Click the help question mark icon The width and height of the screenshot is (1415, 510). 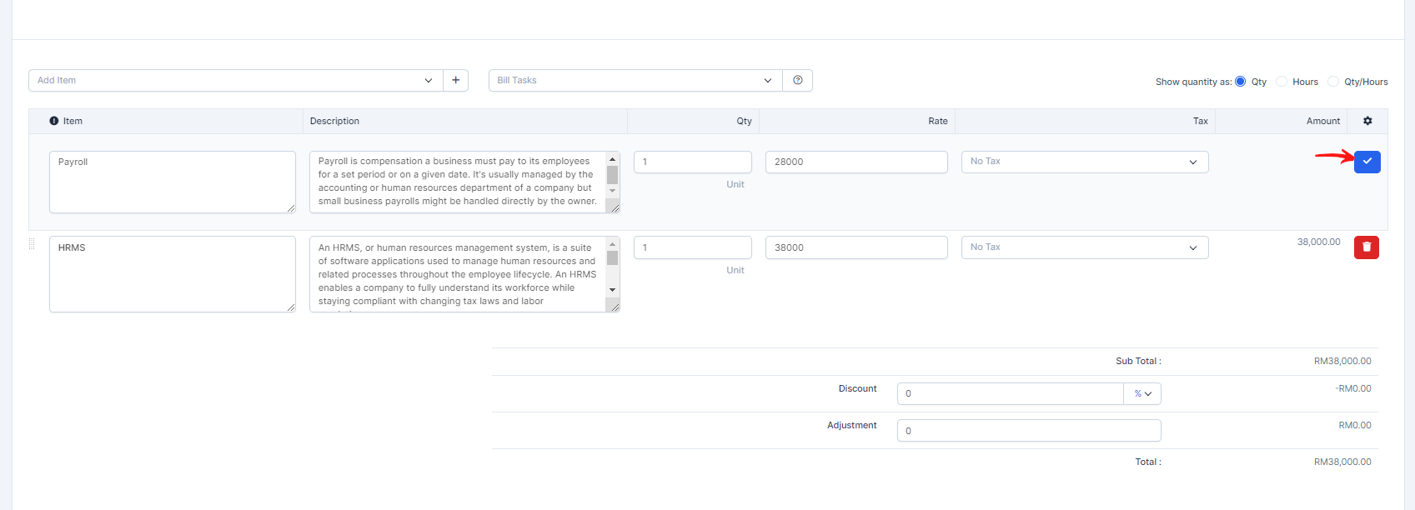point(798,81)
